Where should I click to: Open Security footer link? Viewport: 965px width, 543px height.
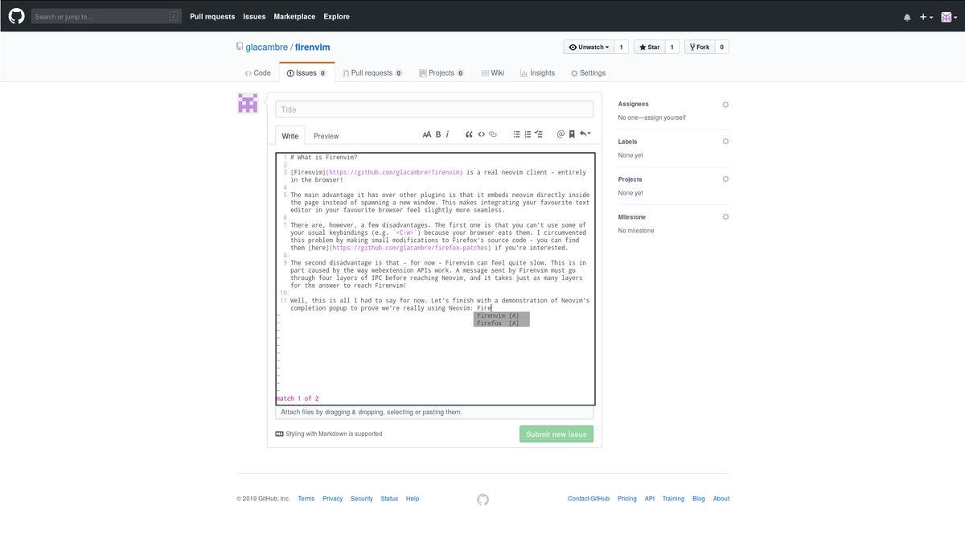(362, 499)
